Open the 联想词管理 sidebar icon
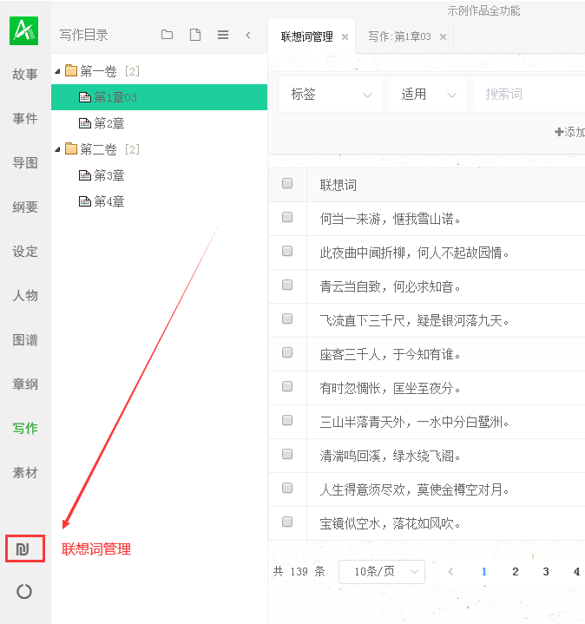The height and width of the screenshot is (624, 585). (24, 548)
